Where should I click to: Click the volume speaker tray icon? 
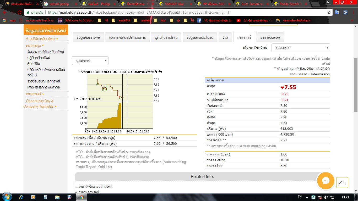(x=326, y=197)
